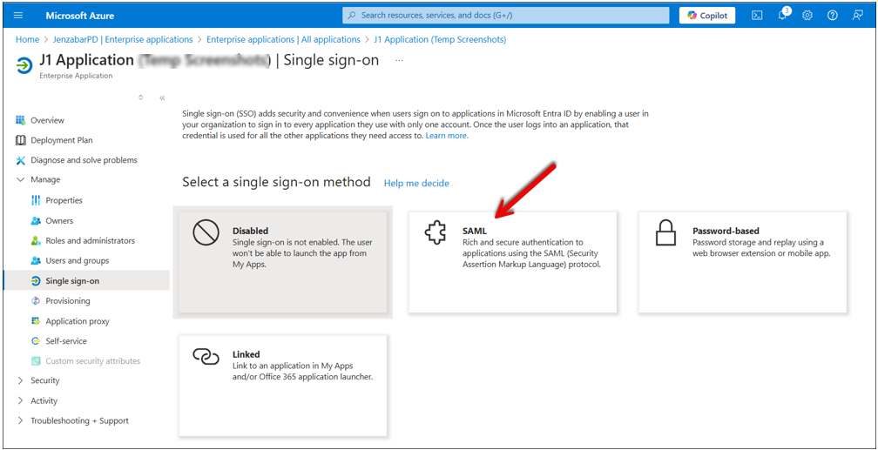
Task: Choose the Linked sign-on title
Action: coord(246,354)
